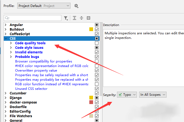The height and width of the screenshot is (122, 184).
Task: Select Properties may be safely replaced inspection
Action: [x=52, y=75]
